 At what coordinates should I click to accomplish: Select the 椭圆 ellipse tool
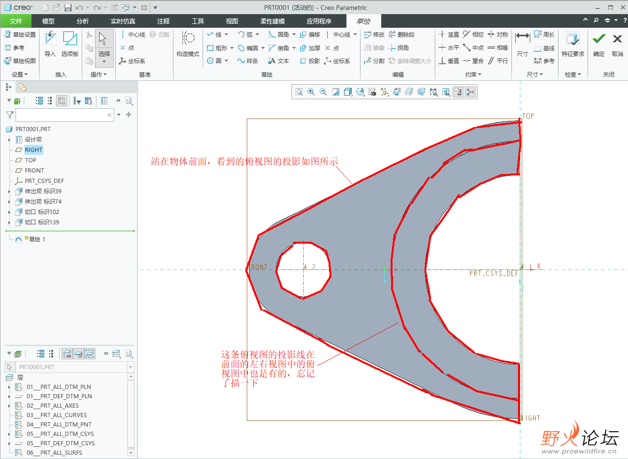click(x=248, y=48)
